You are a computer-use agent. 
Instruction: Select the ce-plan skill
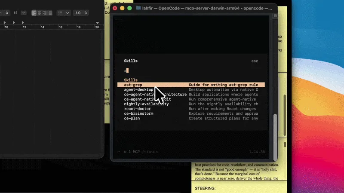[x=191, y=119]
